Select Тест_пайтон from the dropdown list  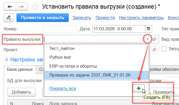point(62,49)
